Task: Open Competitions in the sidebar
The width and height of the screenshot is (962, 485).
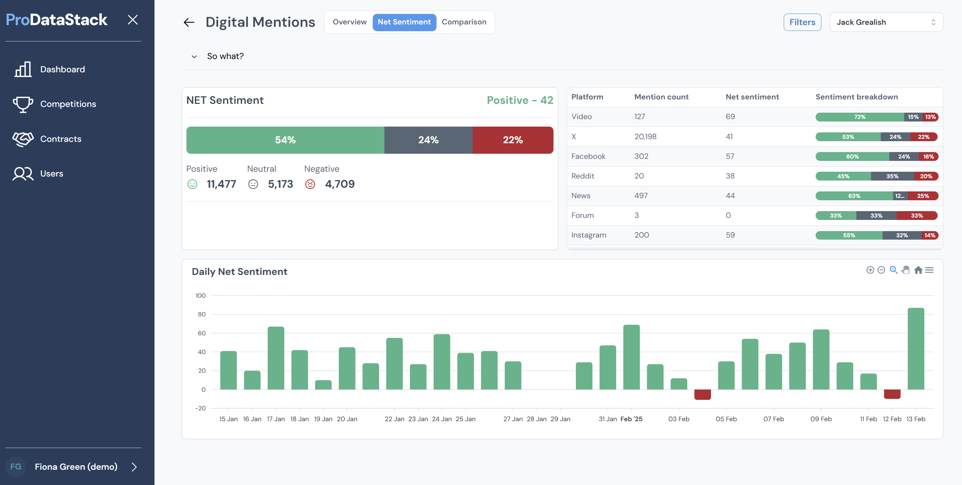Action: point(68,104)
